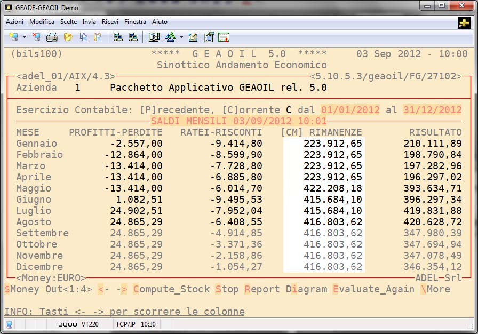478x334 pixels.
Task: Click the printer icon in toolbar
Action: (52, 37)
